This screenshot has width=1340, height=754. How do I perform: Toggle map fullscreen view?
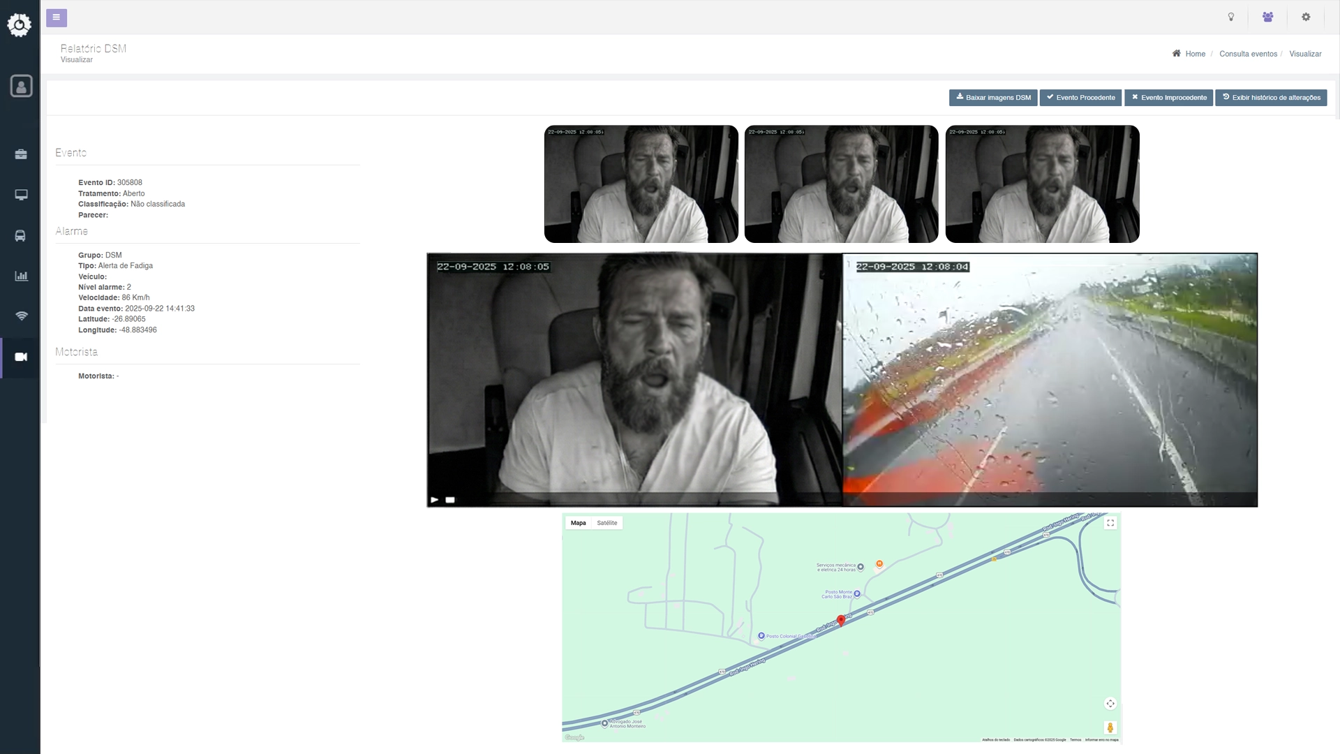[x=1110, y=523]
